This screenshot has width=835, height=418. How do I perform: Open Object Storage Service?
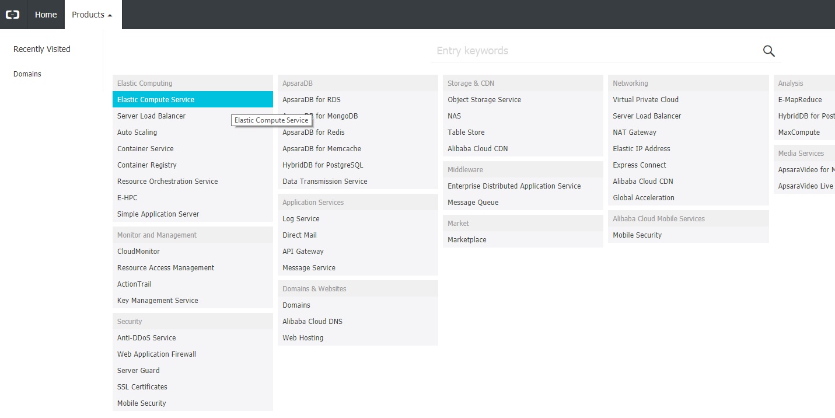[523, 99]
